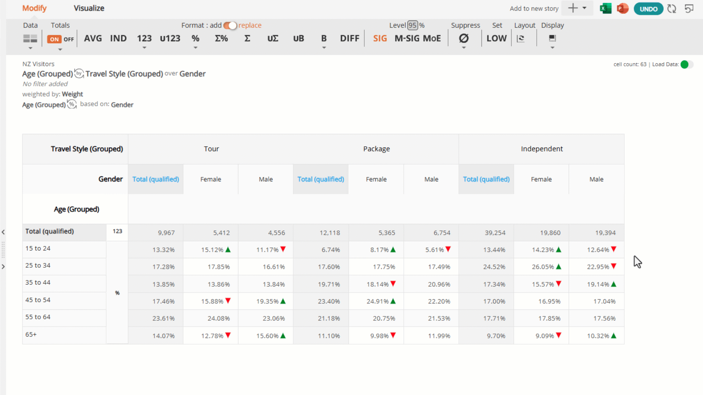Click the UNDO button
The image size is (703, 395).
pyautogui.click(x=648, y=9)
